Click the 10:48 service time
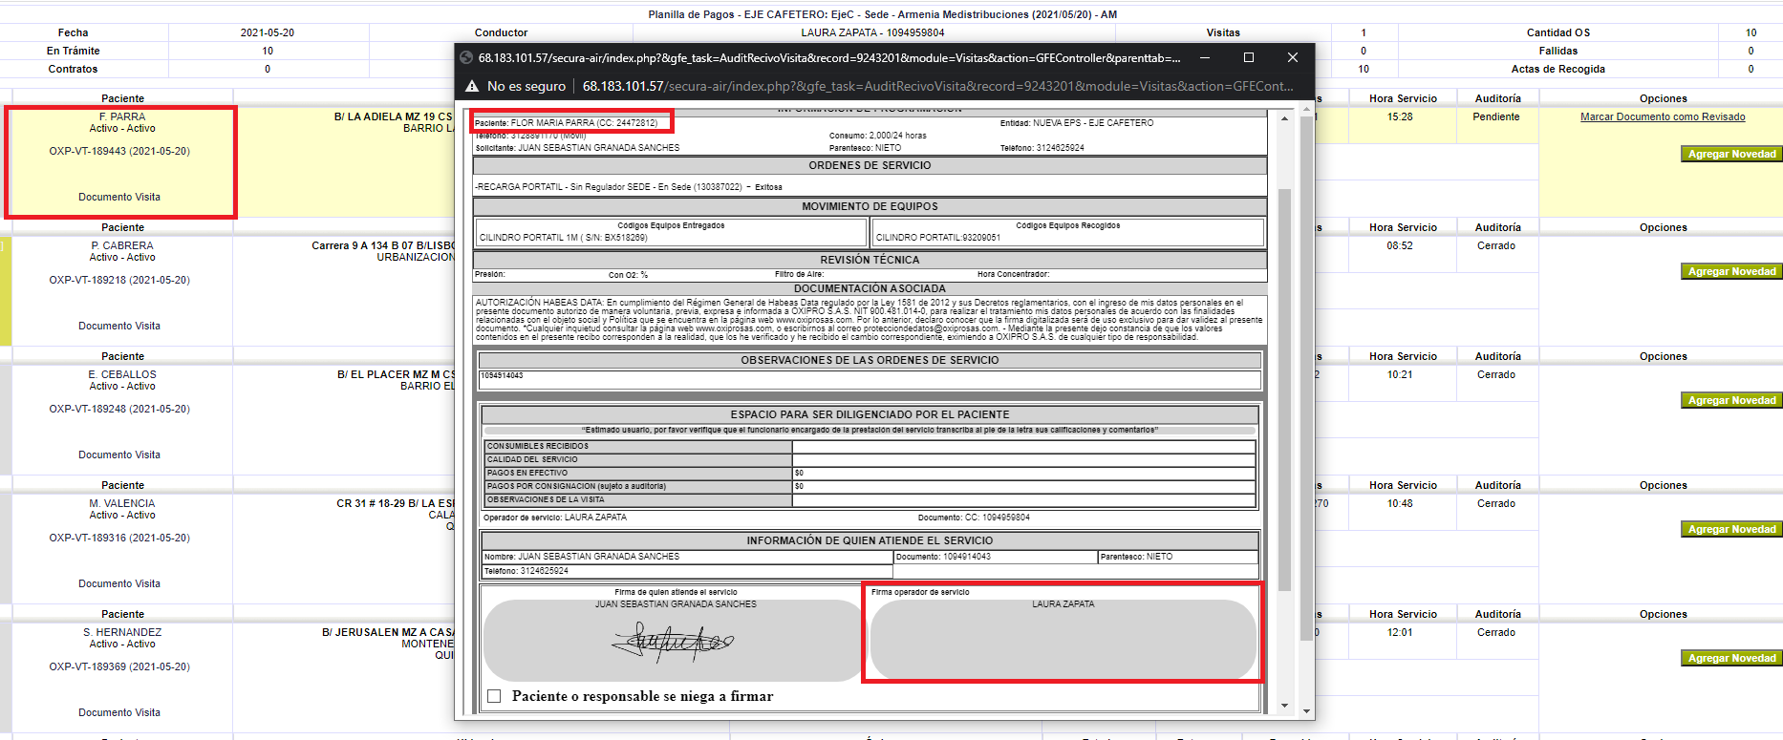1783x740 pixels. point(1400,503)
